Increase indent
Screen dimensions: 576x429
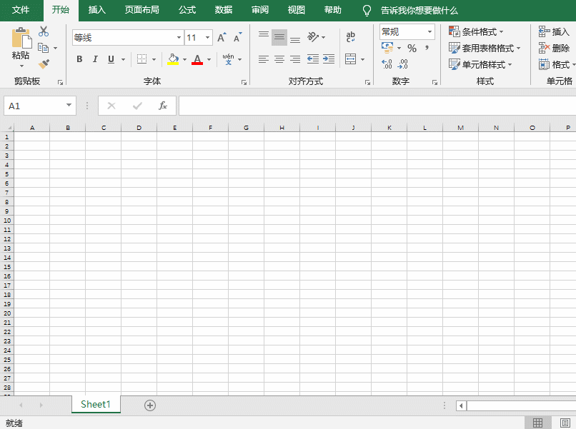pos(329,59)
